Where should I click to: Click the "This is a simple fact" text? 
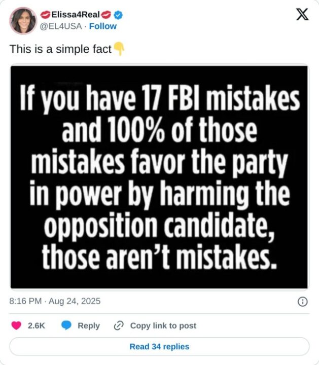60,50
